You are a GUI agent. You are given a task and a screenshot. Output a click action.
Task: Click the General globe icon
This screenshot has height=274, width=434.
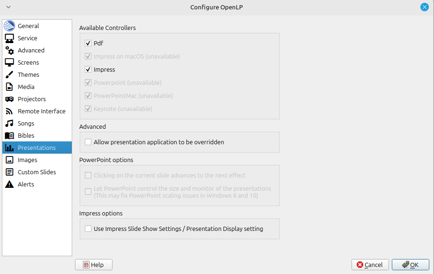click(x=9, y=26)
